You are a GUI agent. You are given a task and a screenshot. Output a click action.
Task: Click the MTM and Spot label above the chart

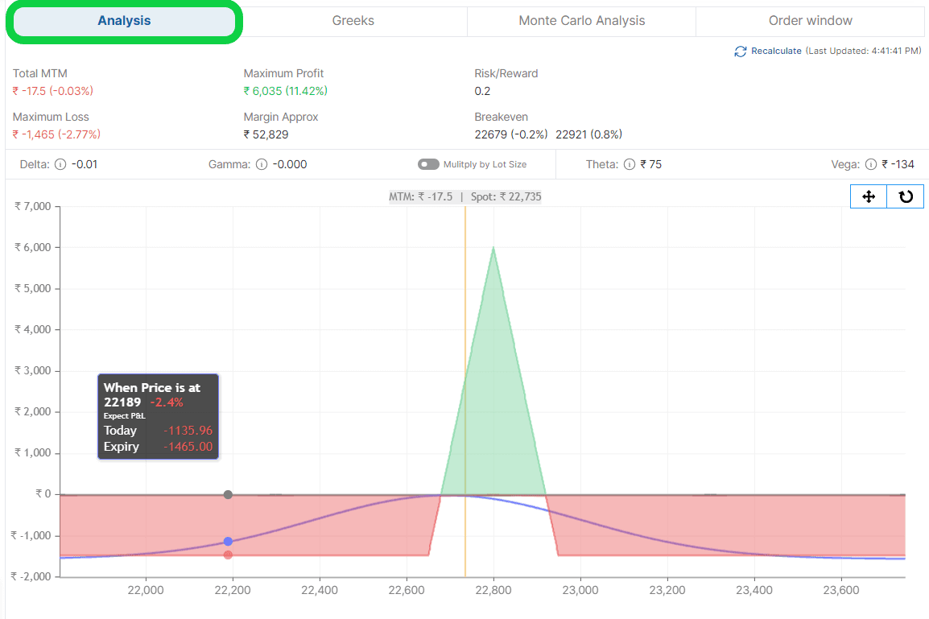point(465,196)
